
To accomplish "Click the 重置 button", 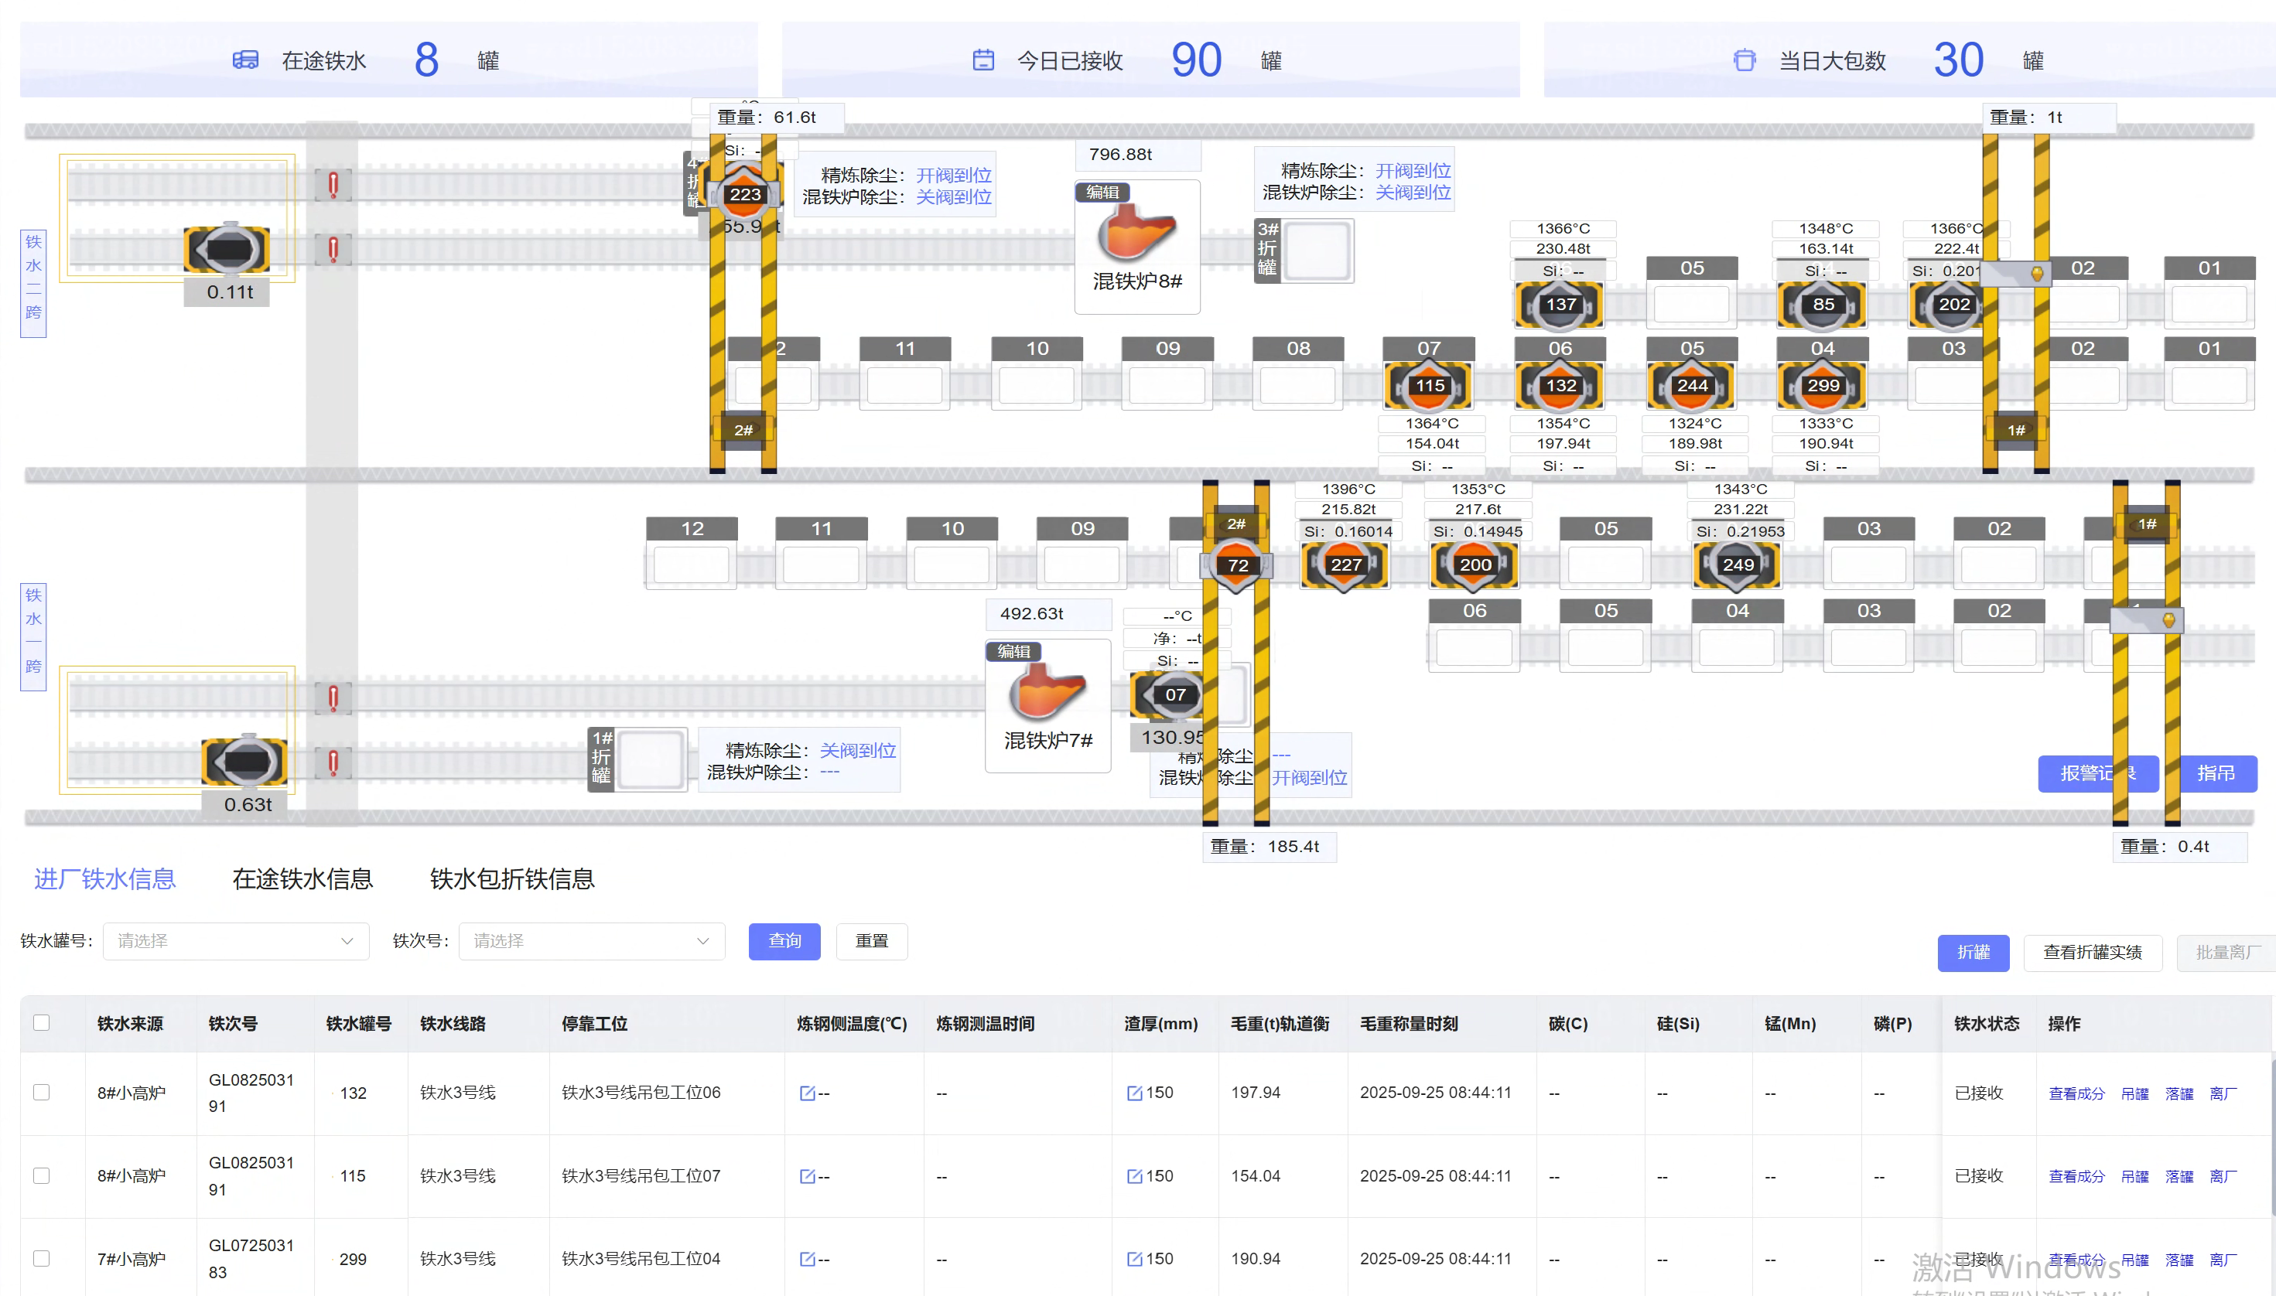I will [x=872, y=941].
